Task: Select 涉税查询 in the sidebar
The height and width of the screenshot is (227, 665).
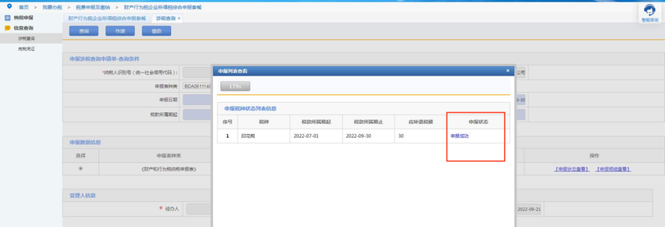Action: pos(26,39)
